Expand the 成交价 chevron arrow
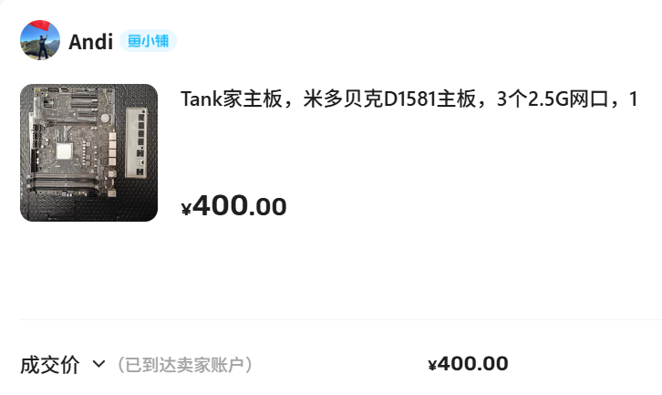The width and height of the screenshot is (662, 395). pos(98,364)
